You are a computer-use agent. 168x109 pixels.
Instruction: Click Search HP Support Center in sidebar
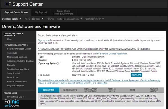point(19,49)
